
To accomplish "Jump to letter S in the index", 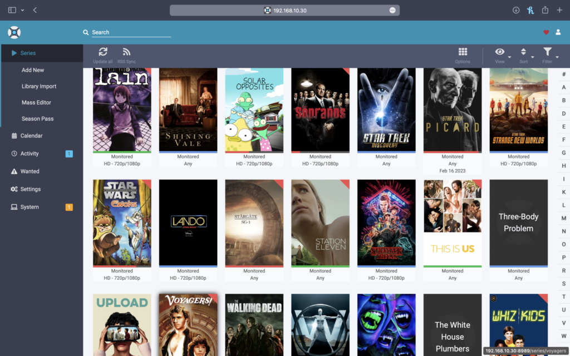I will click(564, 283).
